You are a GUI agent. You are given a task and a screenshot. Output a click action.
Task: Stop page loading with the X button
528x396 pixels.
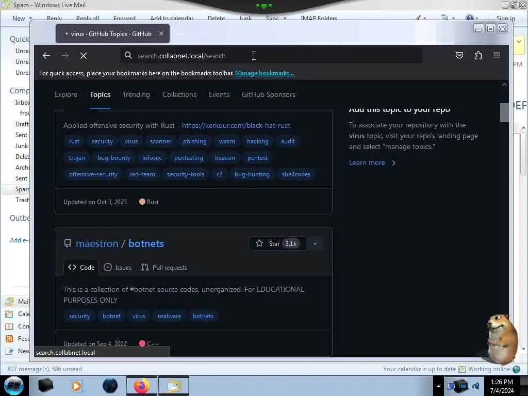[84, 56]
